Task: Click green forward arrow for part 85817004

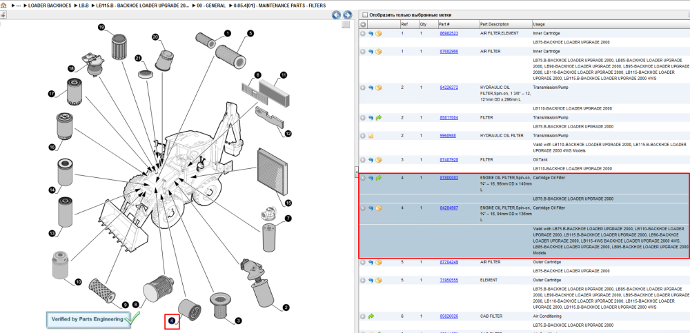Action: coord(378,118)
